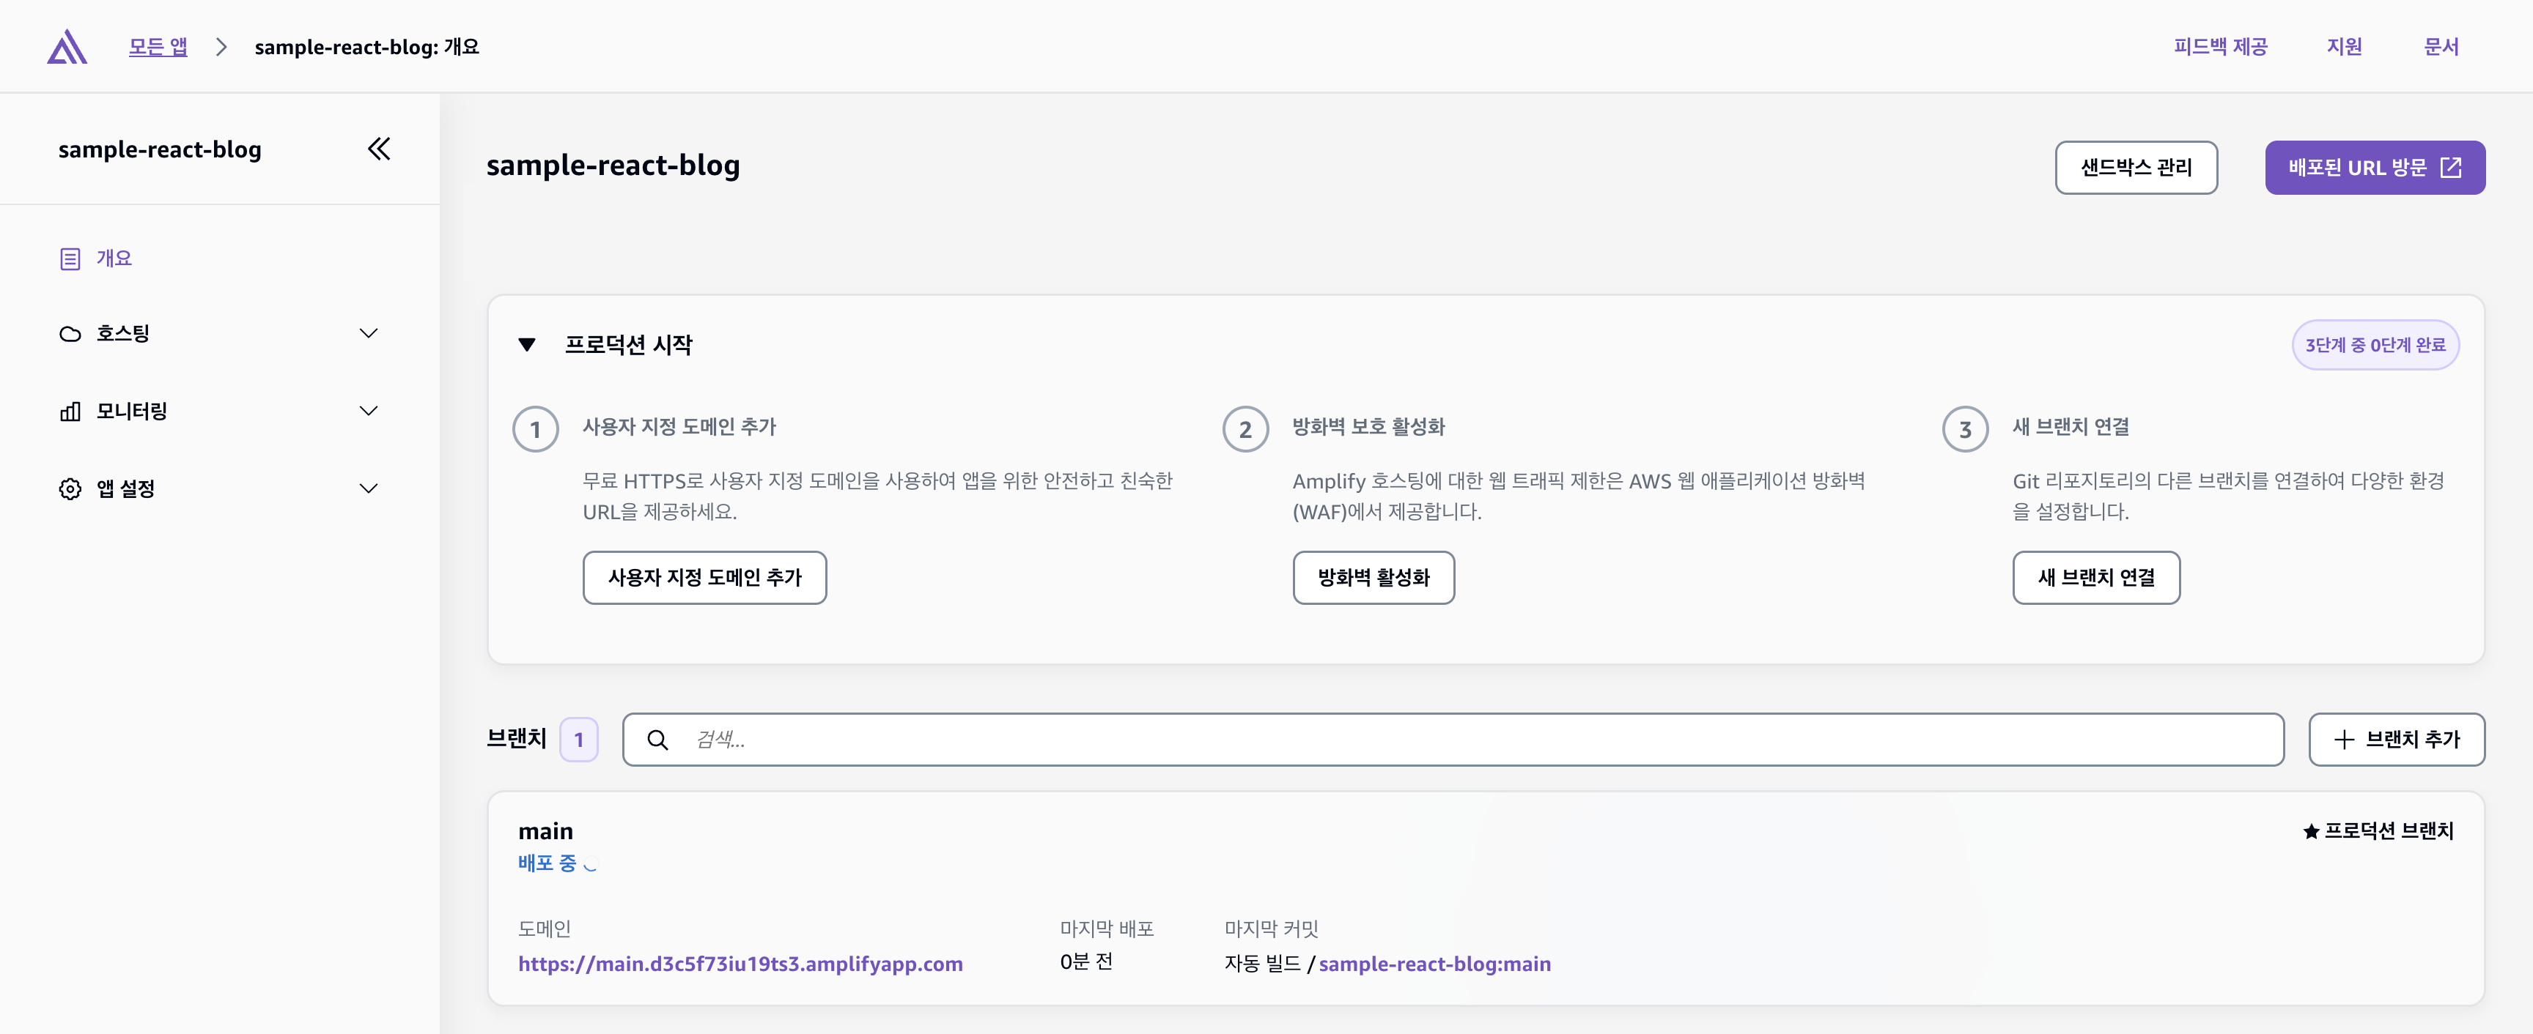Click 배포된 URL 방문 button
2533x1034 pixels.
coord(2374,168)
